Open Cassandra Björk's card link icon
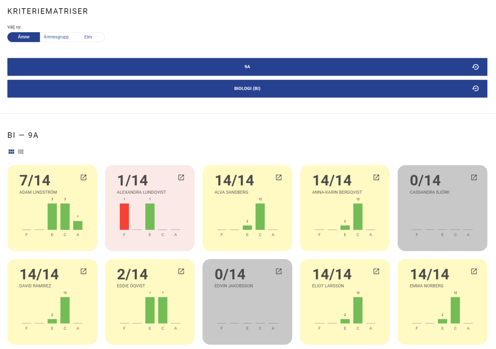496x349 pixels. (474, 177)
